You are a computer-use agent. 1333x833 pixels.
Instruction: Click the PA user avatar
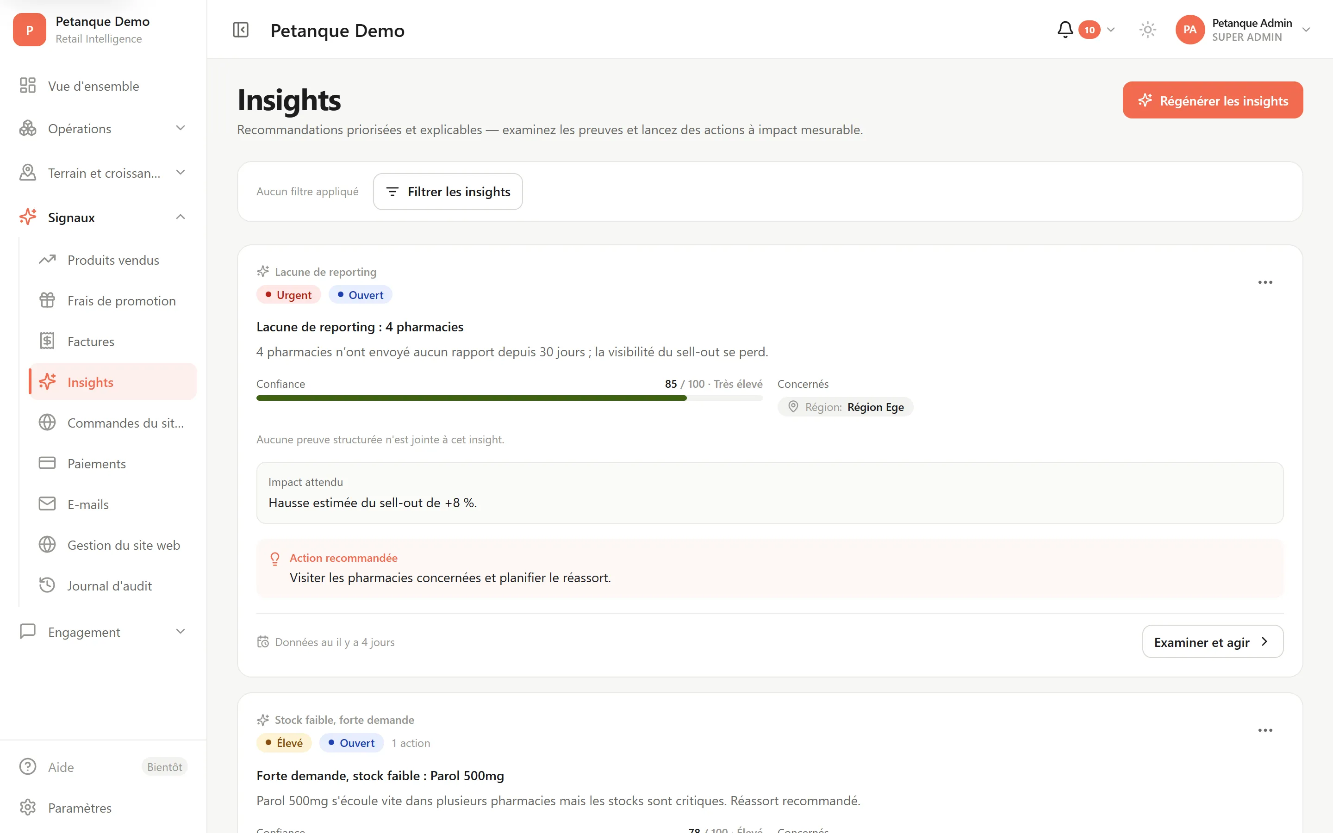(1190, 30)
